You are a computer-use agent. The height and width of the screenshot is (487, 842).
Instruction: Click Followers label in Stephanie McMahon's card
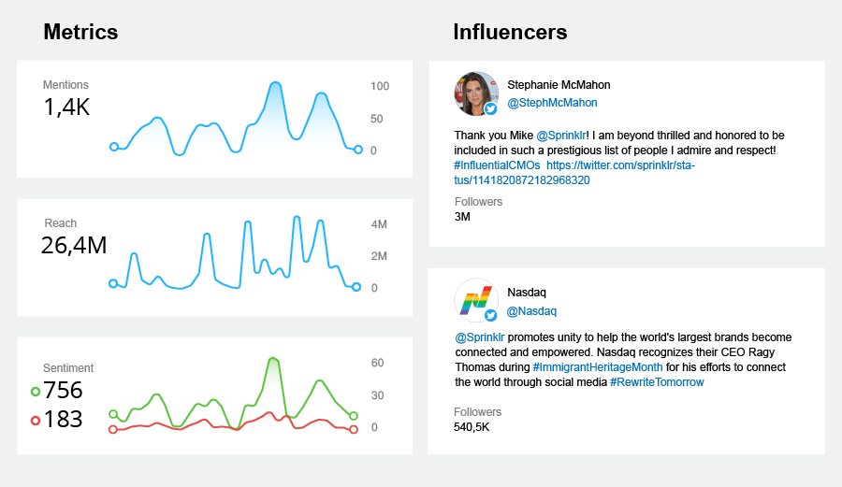[x=478, y=202]
